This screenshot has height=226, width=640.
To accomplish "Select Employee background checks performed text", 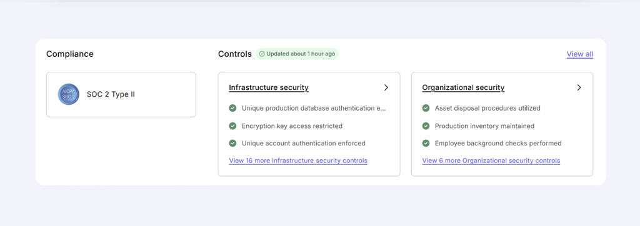I will pyautogui.click(x=498, y=143).
